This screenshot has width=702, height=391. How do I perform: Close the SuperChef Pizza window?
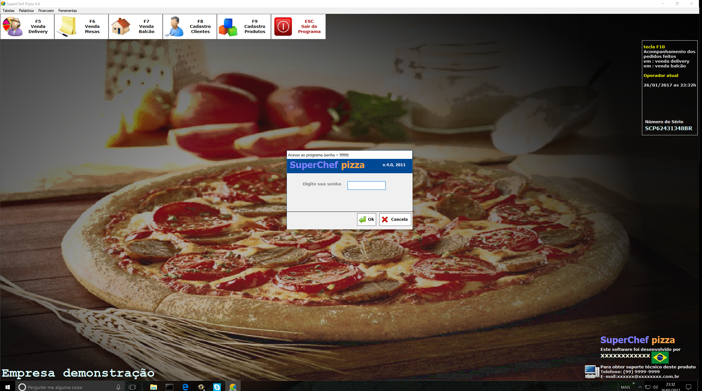click(x=691, y=4)
